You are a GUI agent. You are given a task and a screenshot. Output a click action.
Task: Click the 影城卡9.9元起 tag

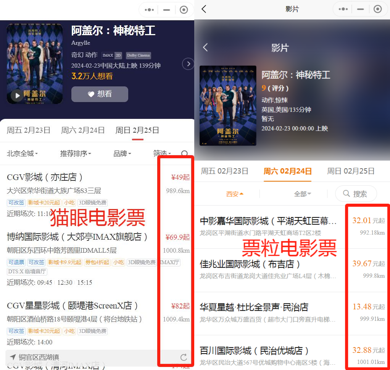point(64,262)
